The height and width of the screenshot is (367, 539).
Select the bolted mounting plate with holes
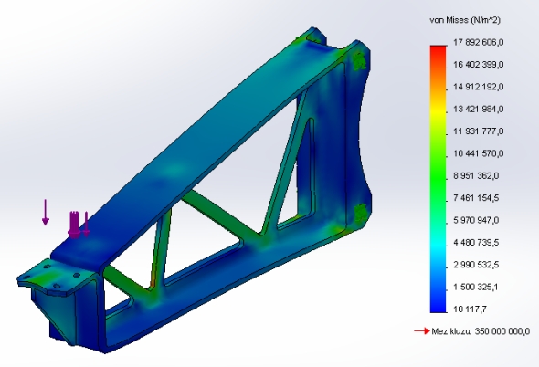(56, 276)
